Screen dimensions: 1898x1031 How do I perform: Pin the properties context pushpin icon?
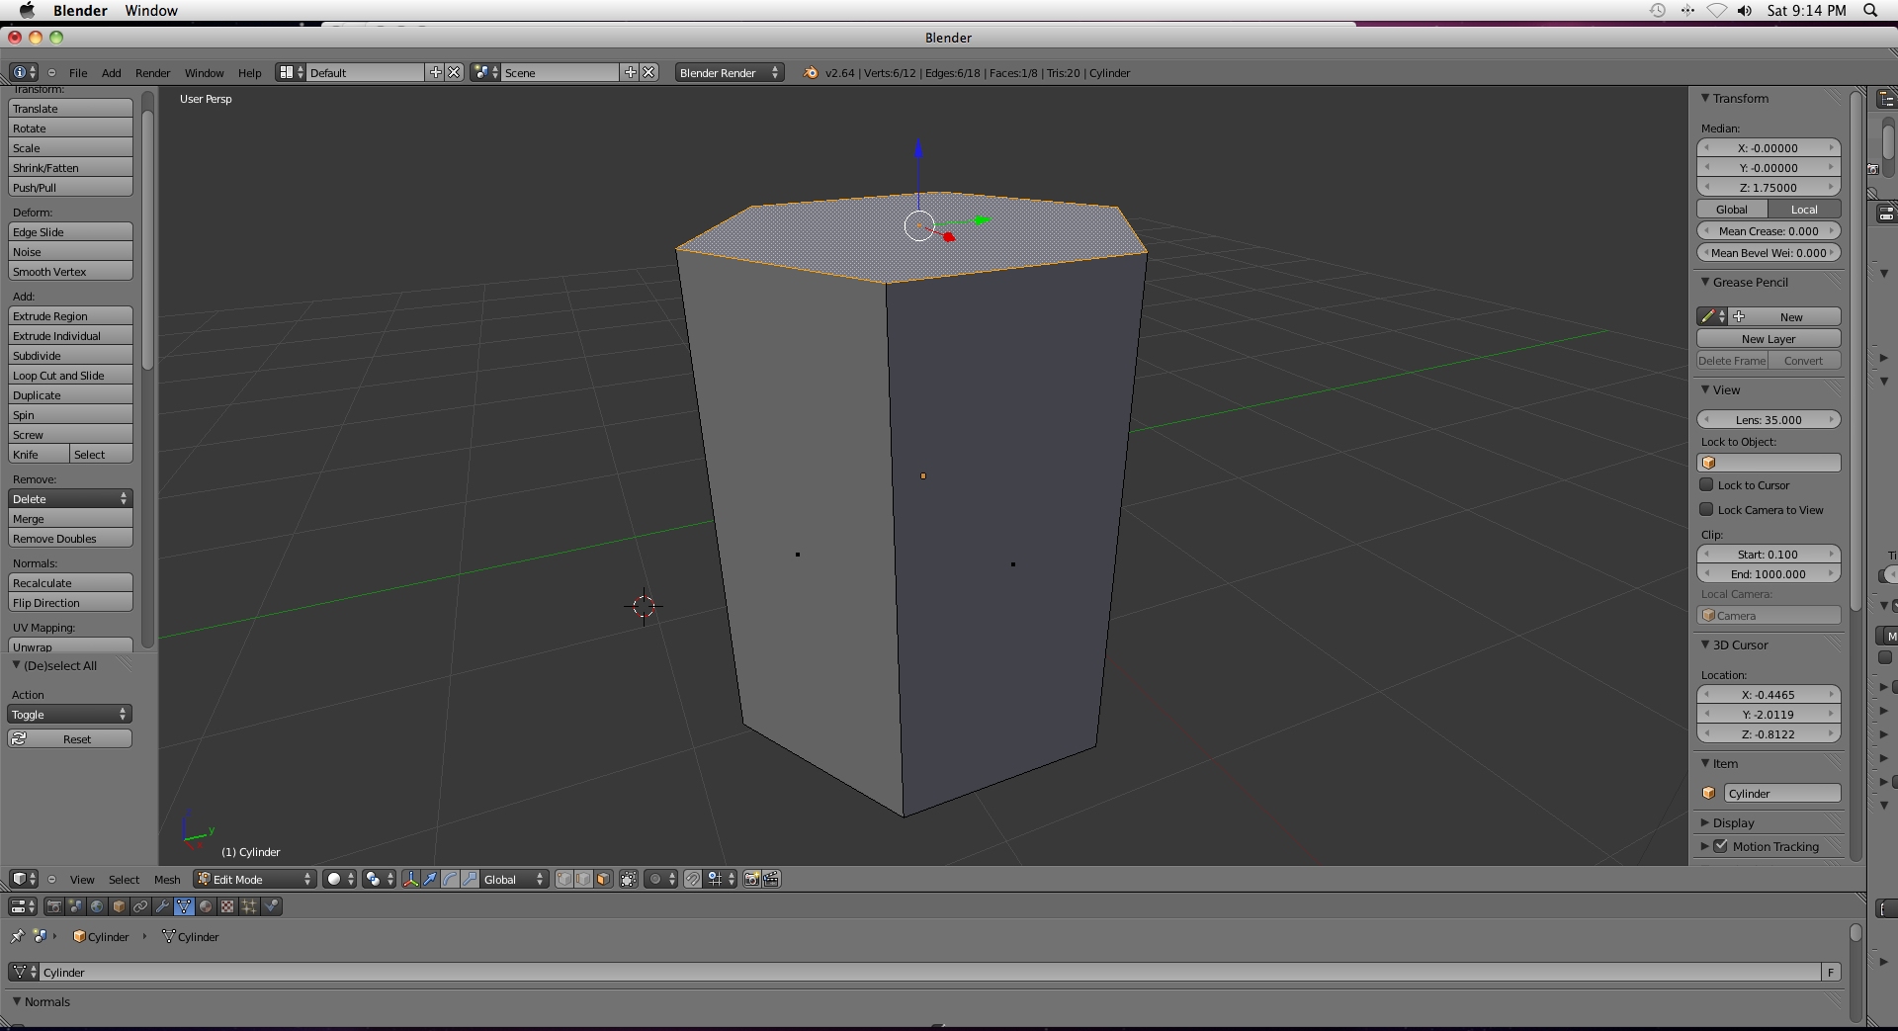[18, 936]
